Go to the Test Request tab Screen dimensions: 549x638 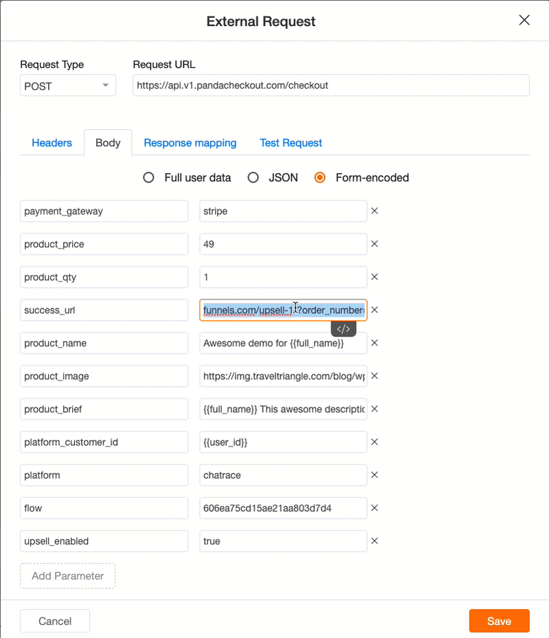[x=291, y=143]
